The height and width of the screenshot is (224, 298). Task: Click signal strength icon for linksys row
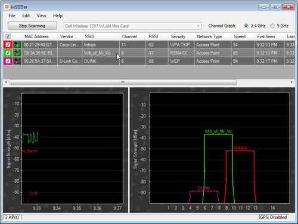click(x=17, y=45)
